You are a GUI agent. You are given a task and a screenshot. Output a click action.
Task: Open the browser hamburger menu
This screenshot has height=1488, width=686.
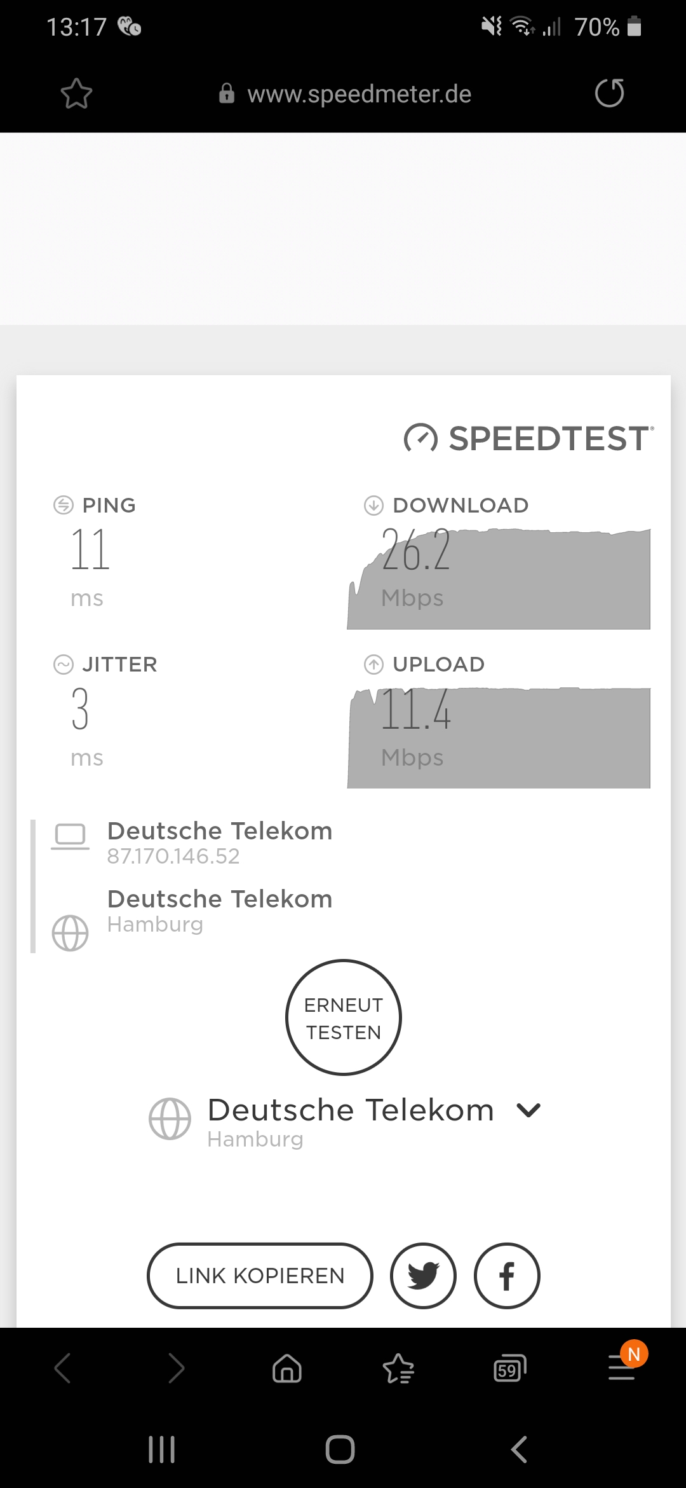(x=621, y=1367)
